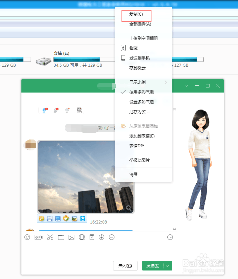Favorite the photo with the blue star icon
The width and height of the screenshot is (238, 279).
pyautogui.click(x=83, y=218)
